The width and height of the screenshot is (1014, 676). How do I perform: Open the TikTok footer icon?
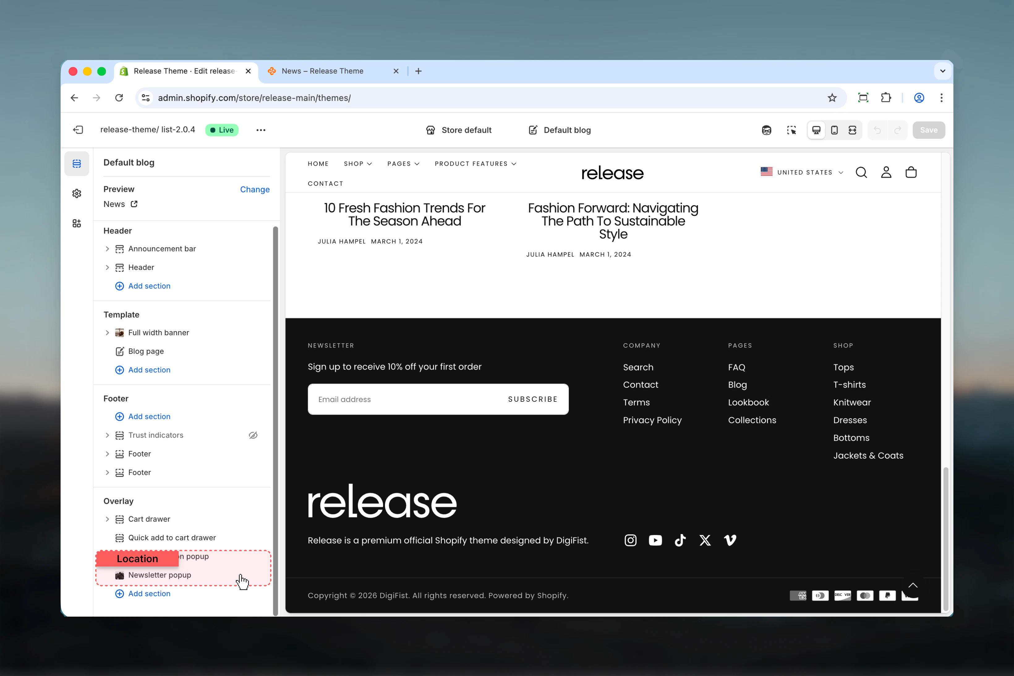tap(680, 540)
